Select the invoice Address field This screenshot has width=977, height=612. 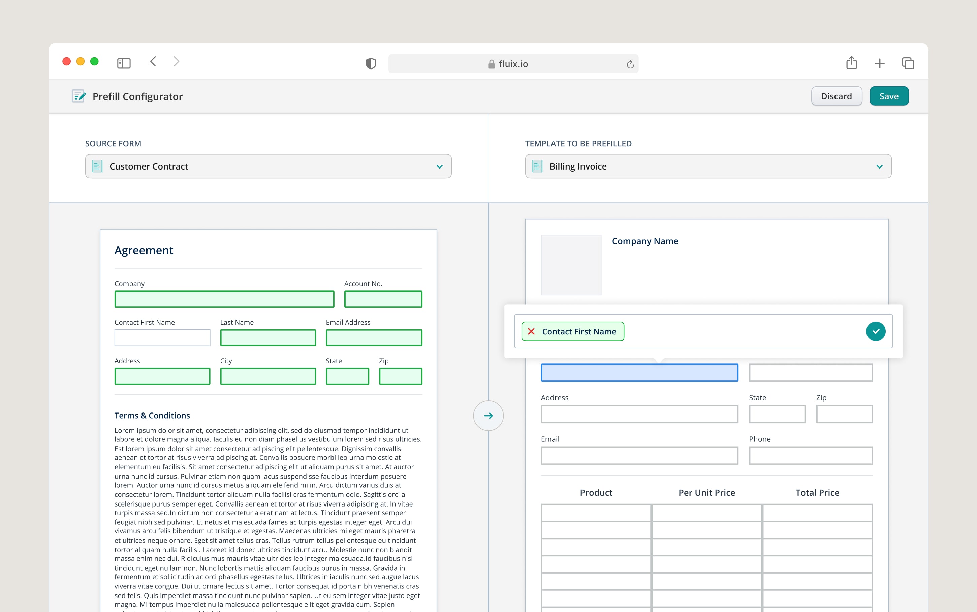(x=639, y=414)
